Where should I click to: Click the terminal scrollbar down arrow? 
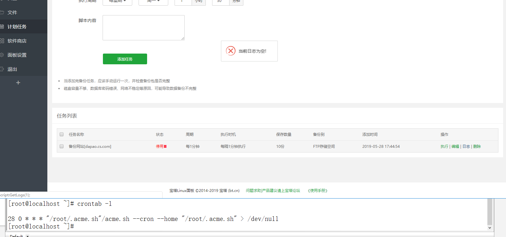click(x=490, y=228)
